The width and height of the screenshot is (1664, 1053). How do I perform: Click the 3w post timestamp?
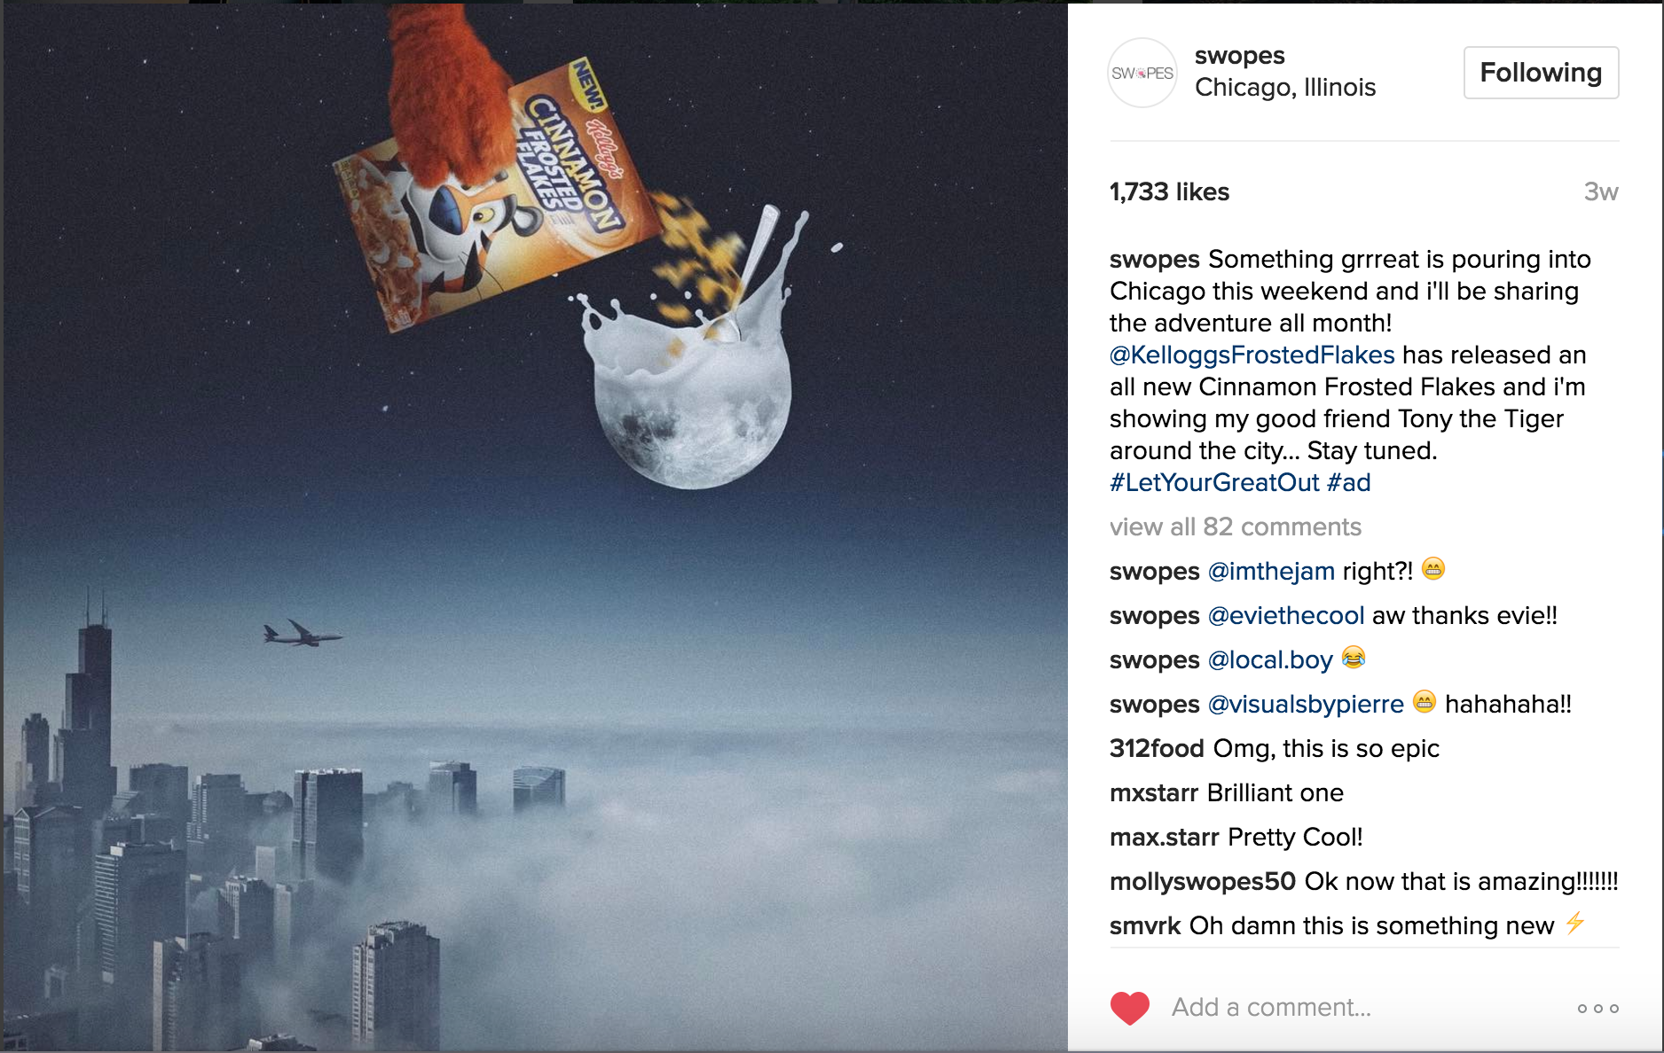1601,191
